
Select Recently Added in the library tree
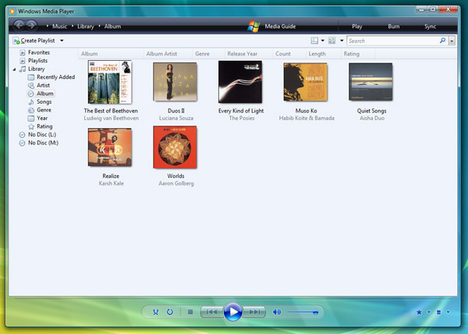pos(55,77)
